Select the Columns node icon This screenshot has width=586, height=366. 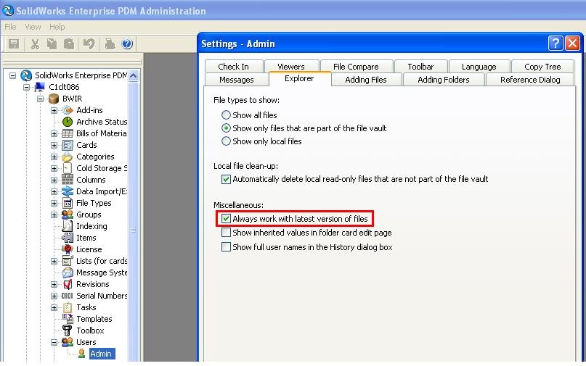click(x=68, y=180)
